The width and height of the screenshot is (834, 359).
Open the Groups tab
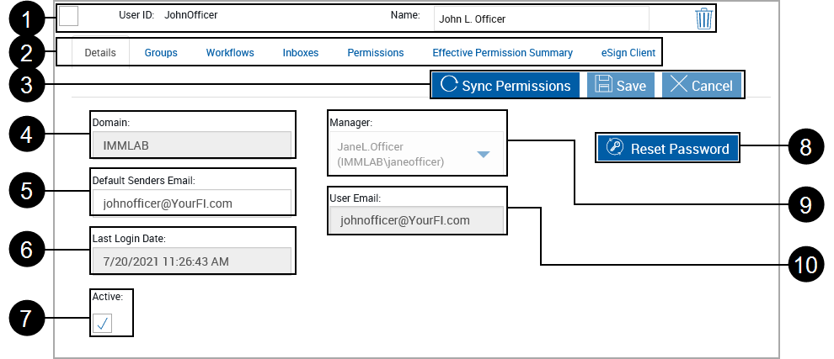click(161, 53)
